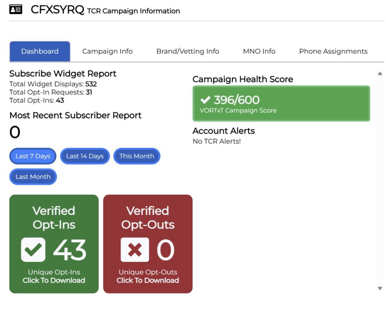Click the checkmark icon next to 396/600 score

[205, 100]
